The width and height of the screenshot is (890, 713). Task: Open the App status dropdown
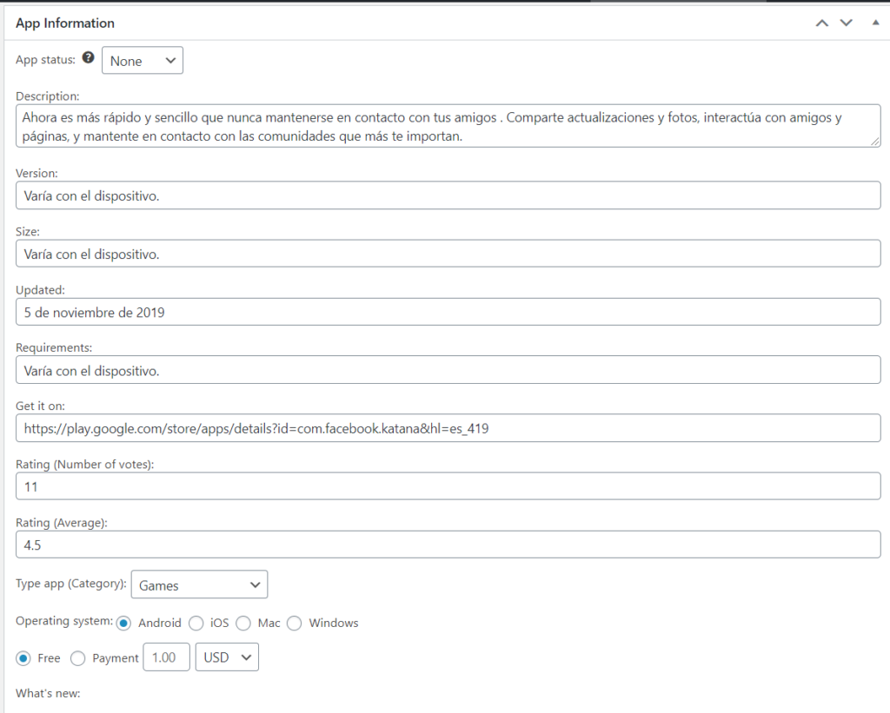click(143, 61)
